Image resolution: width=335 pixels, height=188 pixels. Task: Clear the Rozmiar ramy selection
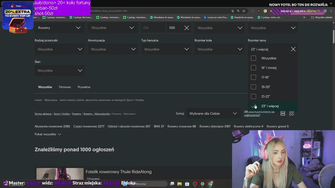293,49
